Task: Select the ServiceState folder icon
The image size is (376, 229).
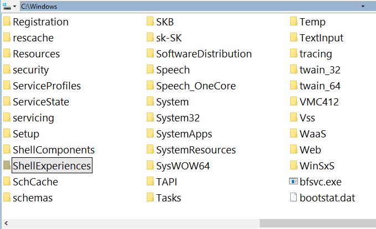Action: [7, 102]
